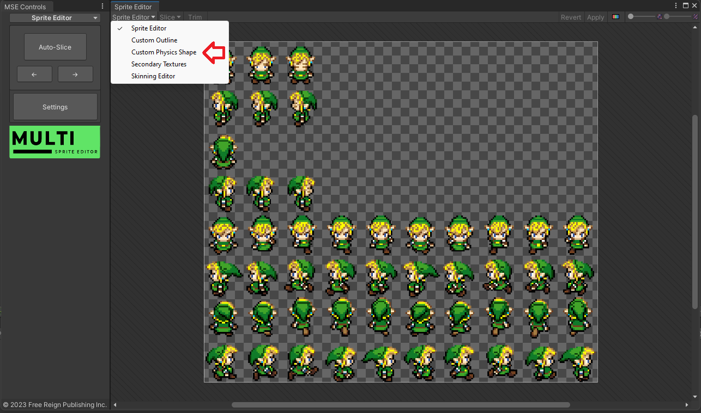The width and height of the screenshot is (701, 413).
Task: Click the Multi Sprite Editor logo banner
Action: (55, 142)
